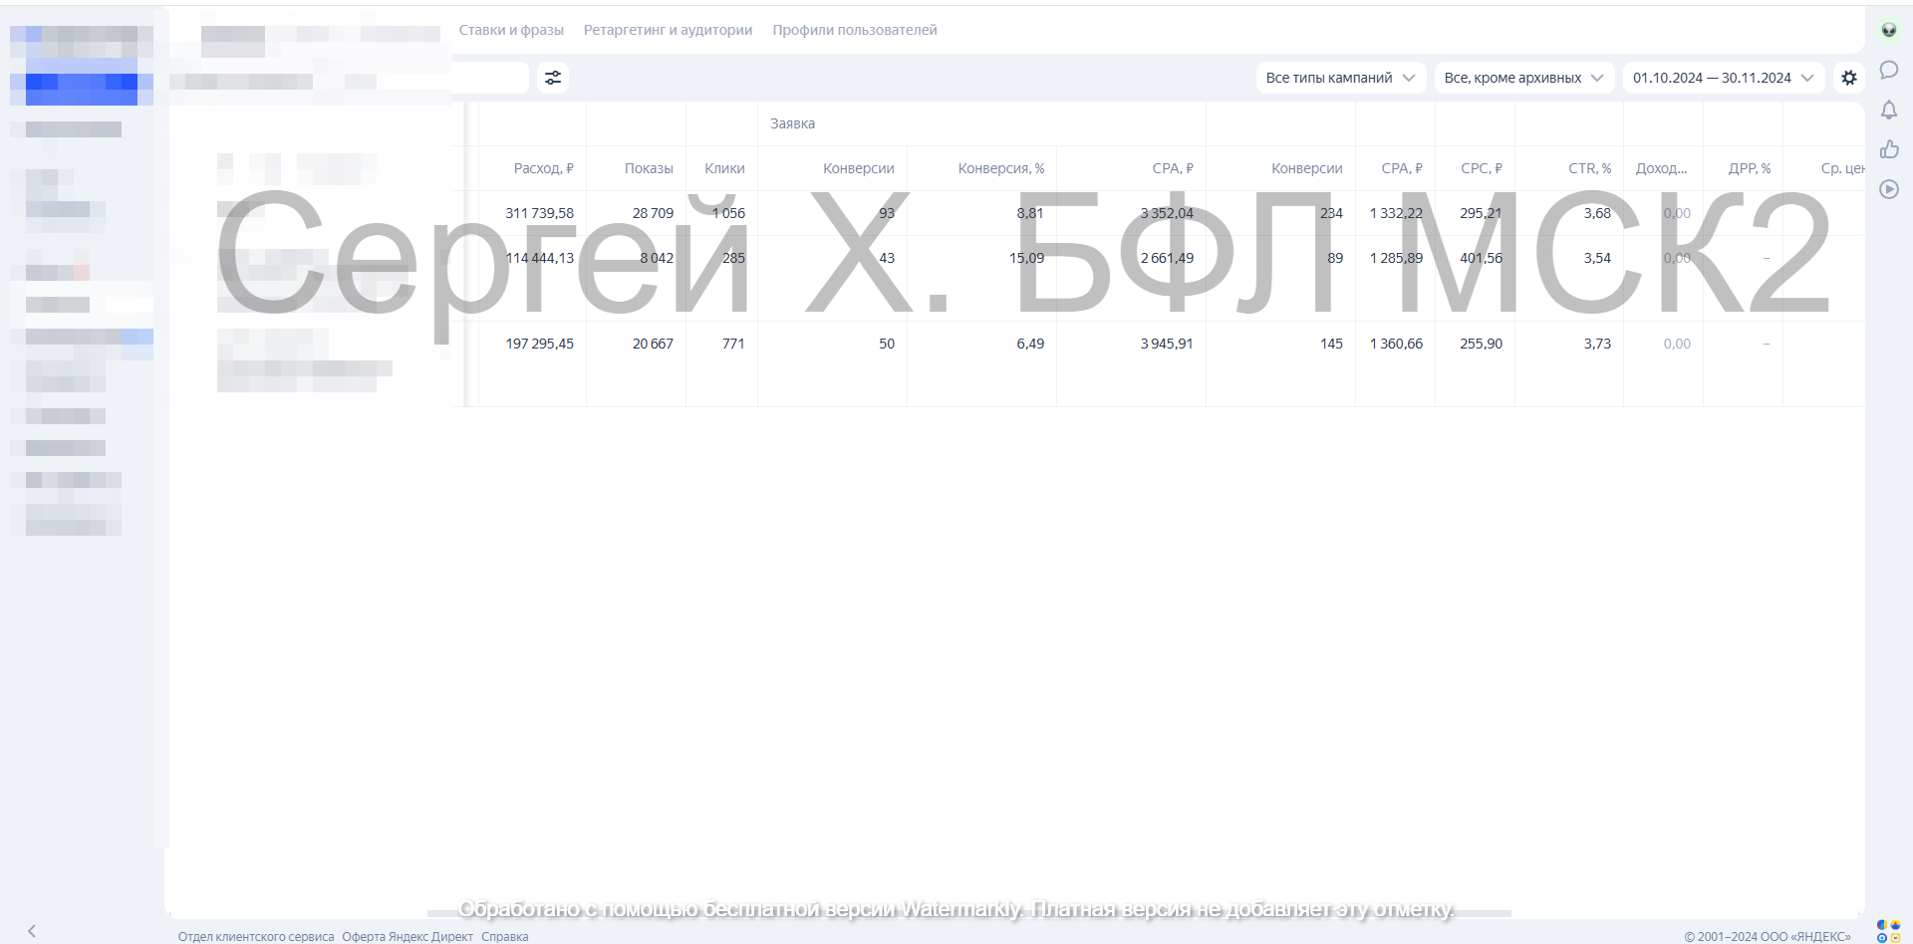Open the chat messages bubble icon
The width and height of the screenshot is (1913, 944).
click(1889, 70)
